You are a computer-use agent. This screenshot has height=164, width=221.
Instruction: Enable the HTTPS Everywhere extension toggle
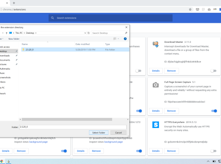click(213, 151)
